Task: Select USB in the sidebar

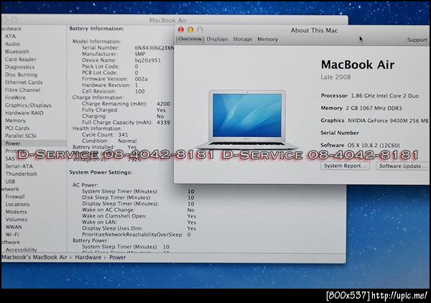Action: [x=10, y=182]
